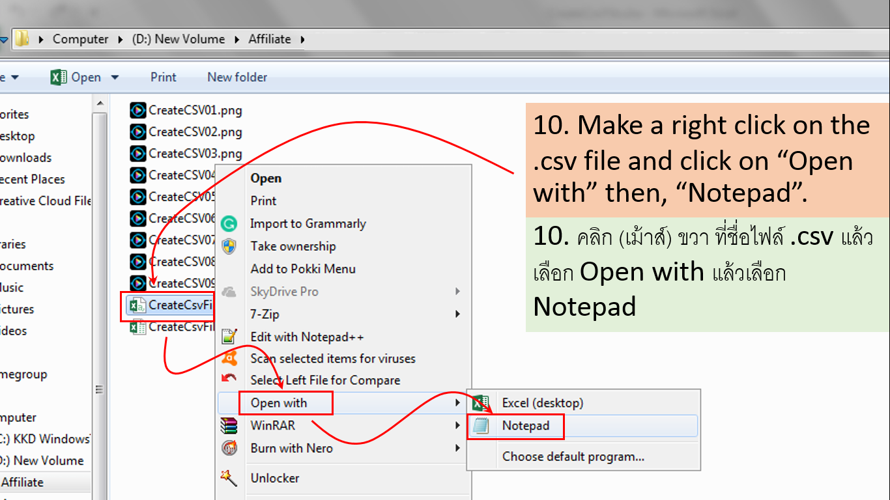Open the chevron after Affiliate in the breadcrumb
This screenshot has width=890, height=500.
302,39
